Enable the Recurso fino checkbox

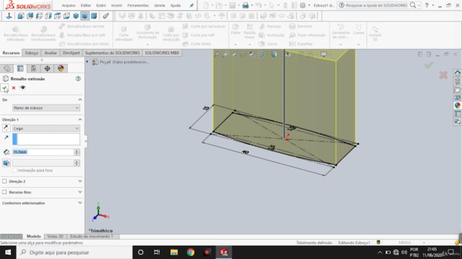point(4,192)
